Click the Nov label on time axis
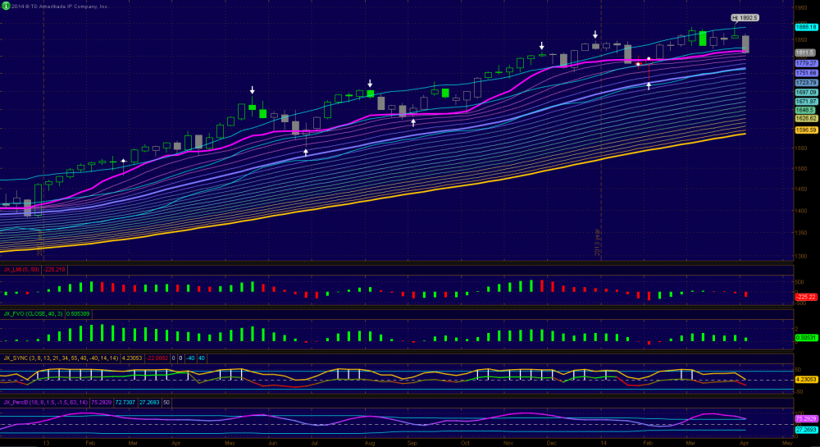Viewport: 820px width, 447px height. (x=509, y=441)
